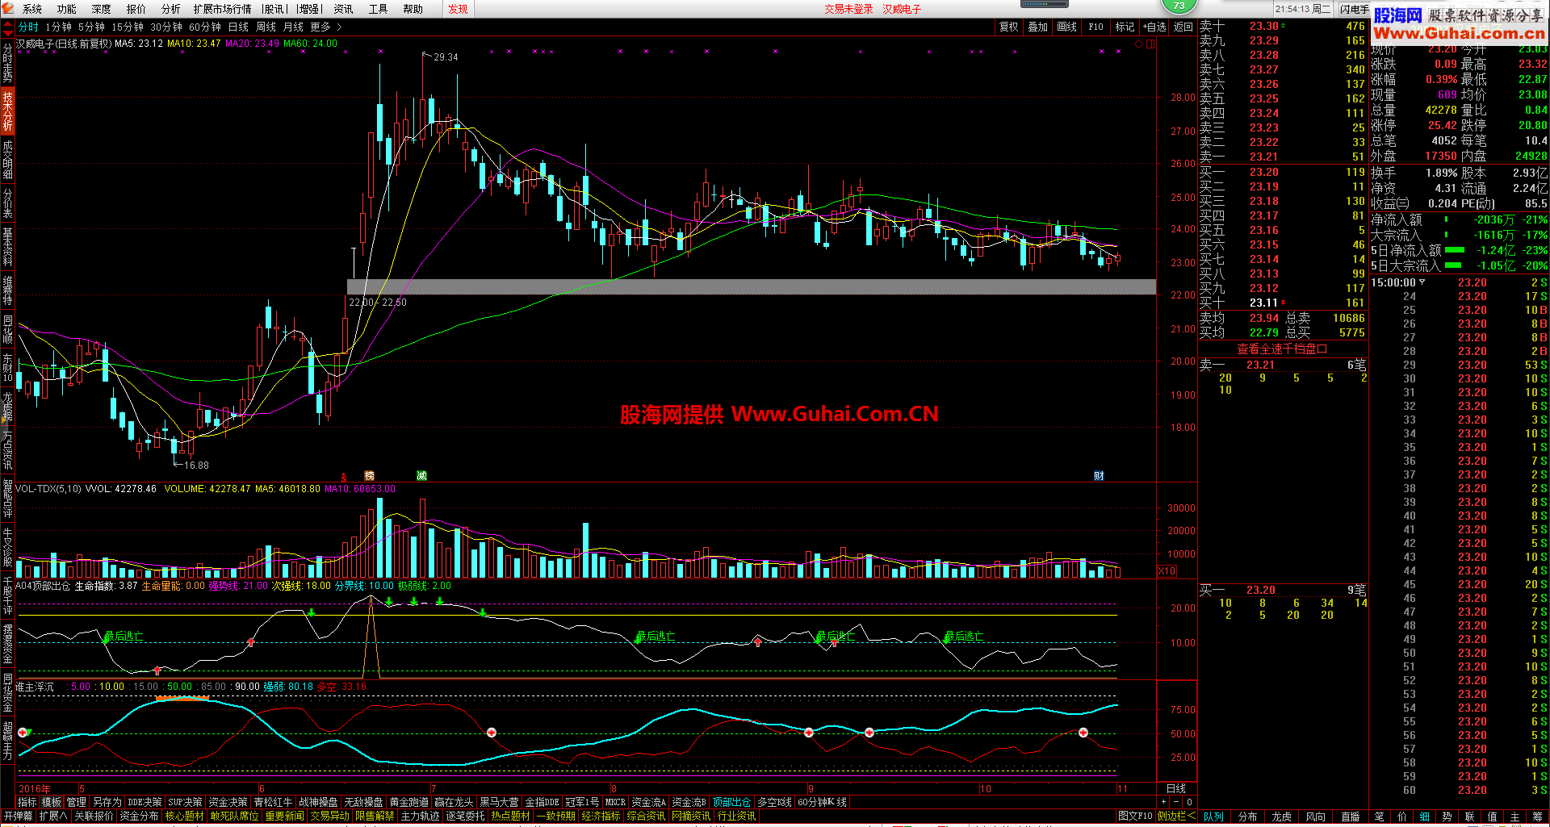Open the 报价 menu

tap(136, 9)
